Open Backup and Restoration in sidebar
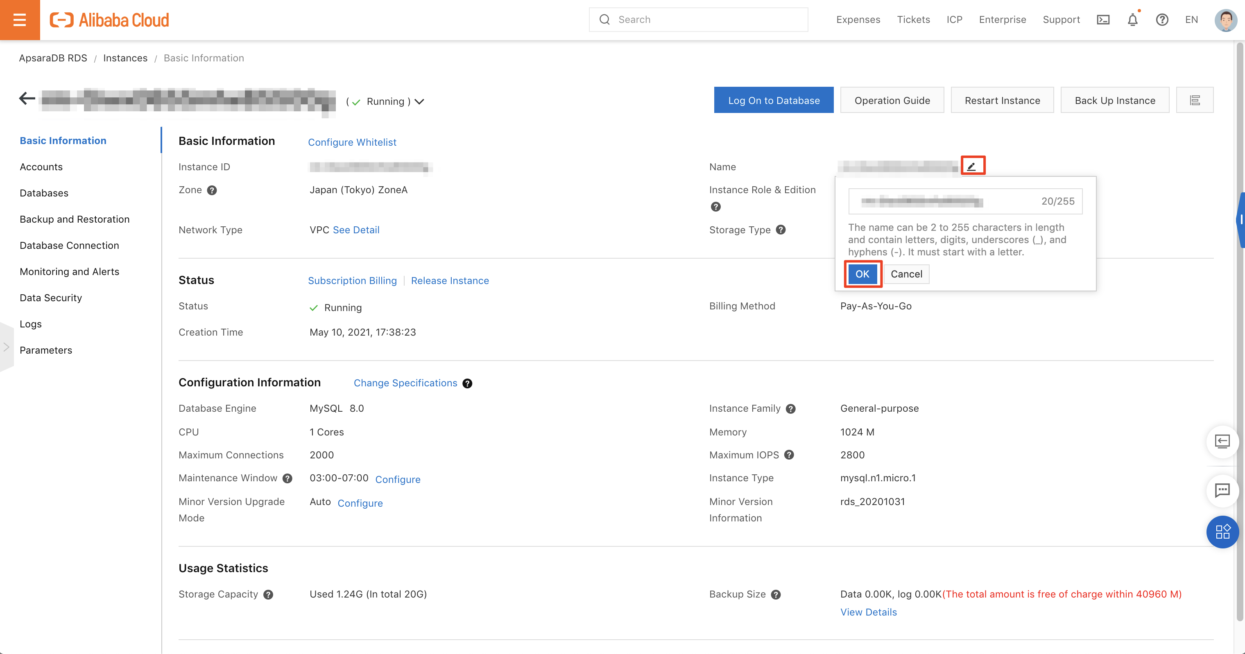The height and width of the screenshot is (654, 1245). coord(75,219)
